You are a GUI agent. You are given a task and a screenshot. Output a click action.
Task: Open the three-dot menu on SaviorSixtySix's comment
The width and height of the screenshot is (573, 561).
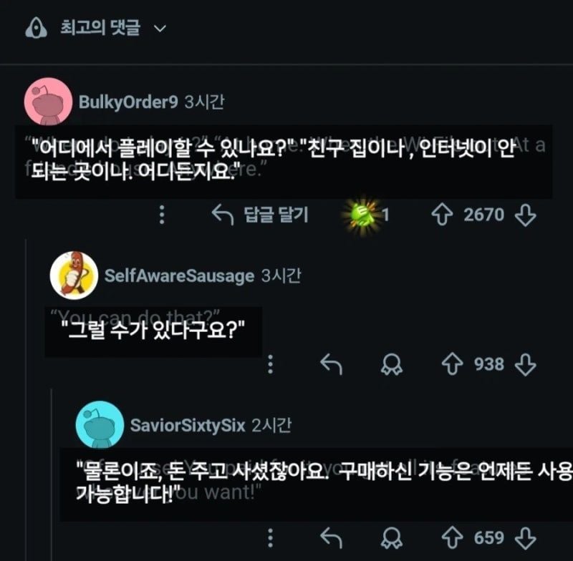[271, 537]
